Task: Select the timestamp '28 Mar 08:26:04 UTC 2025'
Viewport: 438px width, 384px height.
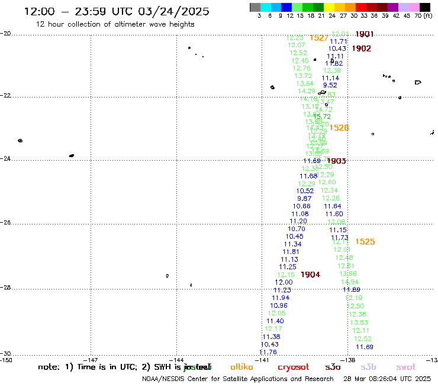Action: point(387,379)
